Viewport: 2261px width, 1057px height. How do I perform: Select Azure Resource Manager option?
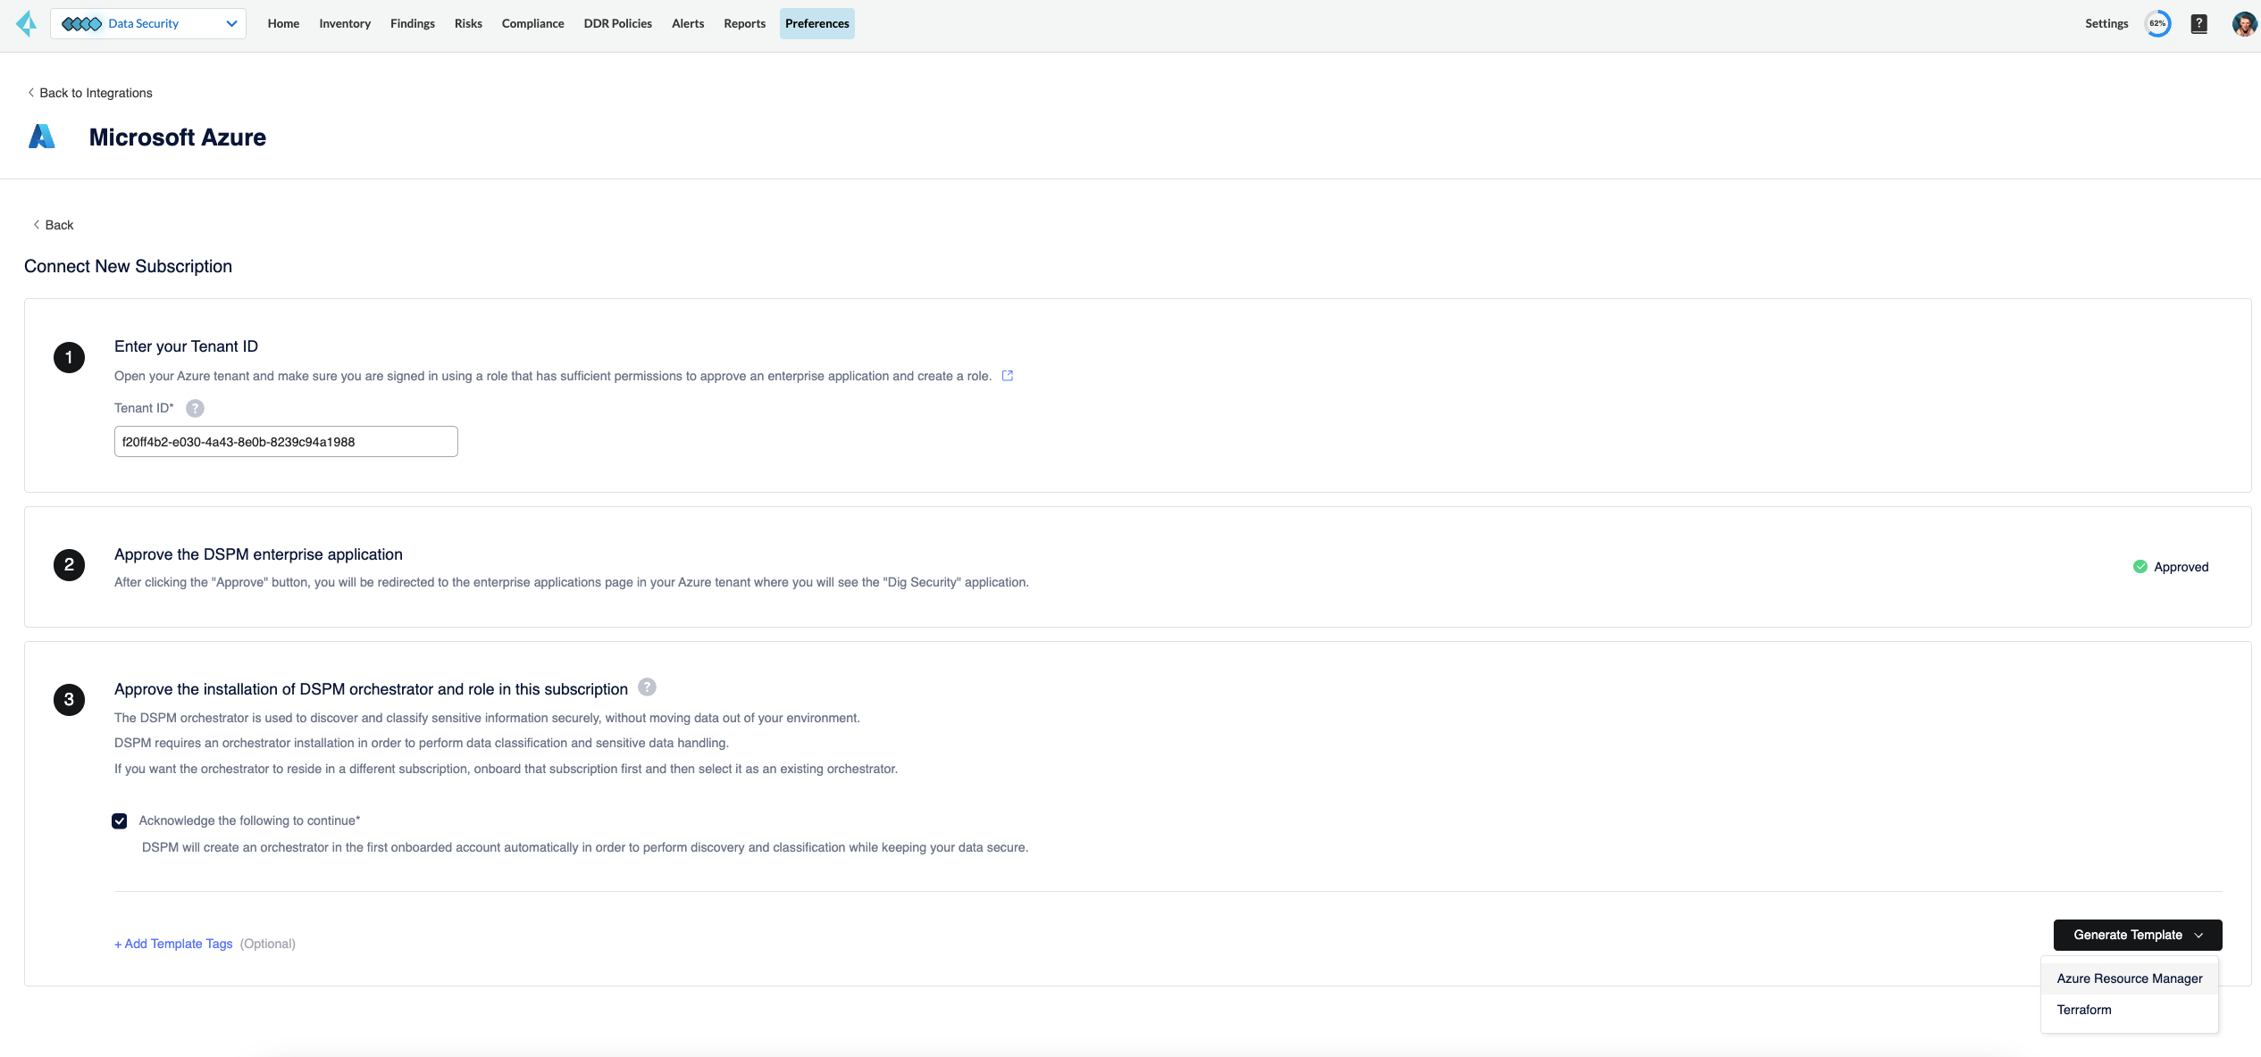click(x=2129, y=978)
